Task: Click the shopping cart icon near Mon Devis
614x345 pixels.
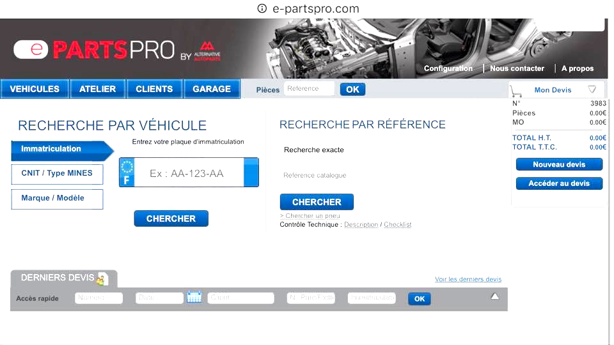Action: click(516, 91)
